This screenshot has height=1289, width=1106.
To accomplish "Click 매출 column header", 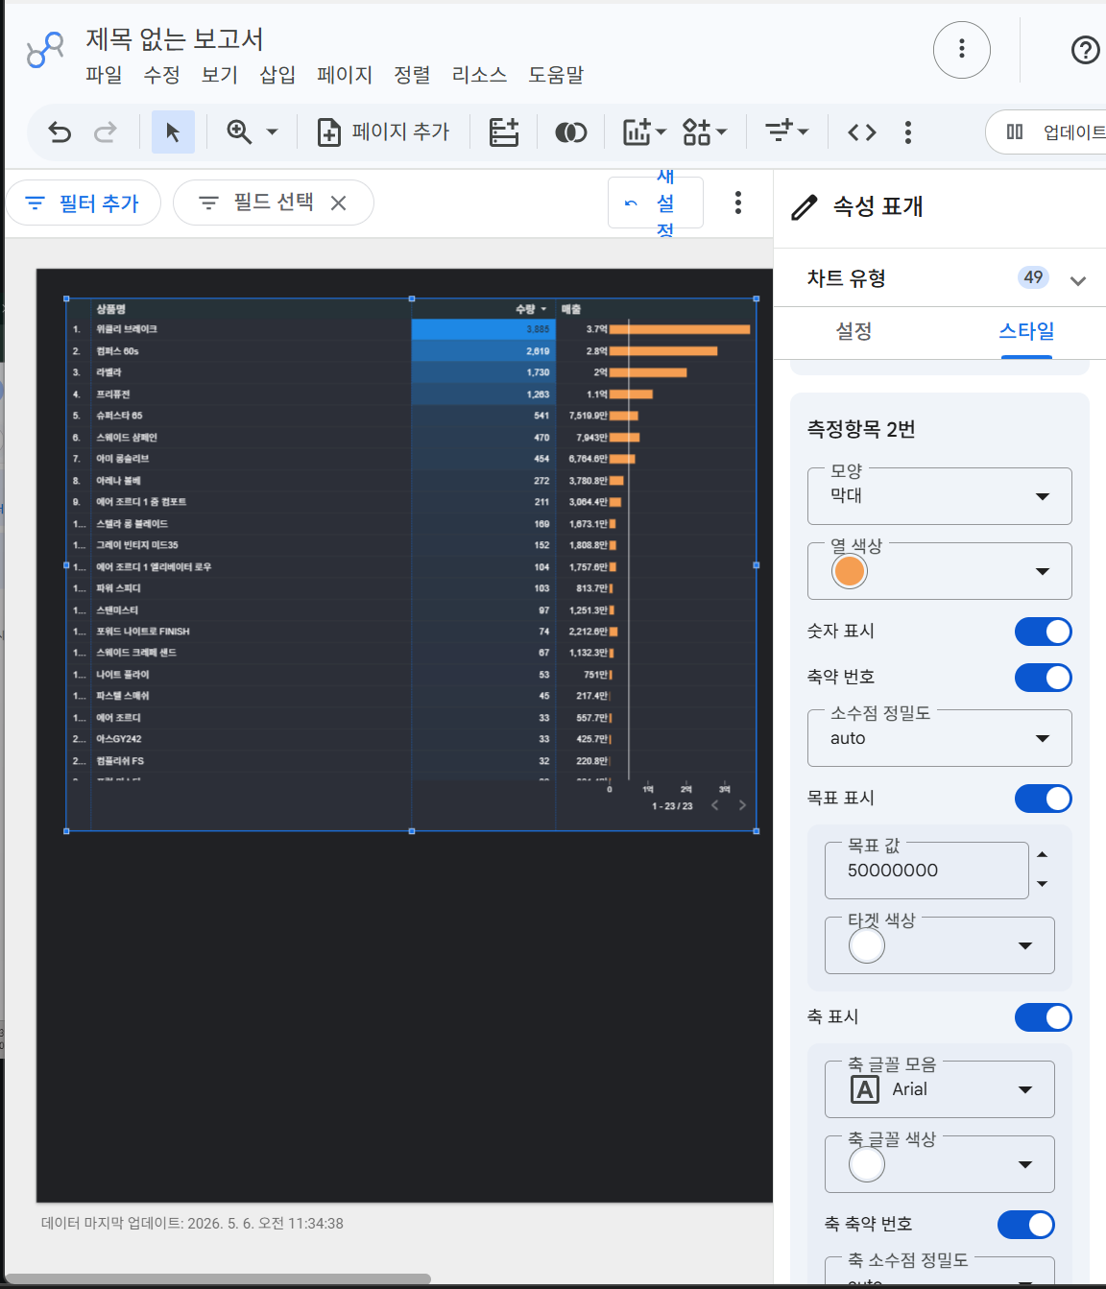I will point(571,309).
